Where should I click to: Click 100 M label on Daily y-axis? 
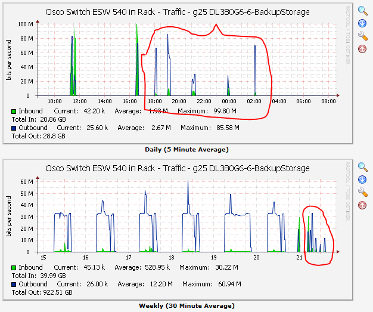pyautogui.click(x=26, y=24)
